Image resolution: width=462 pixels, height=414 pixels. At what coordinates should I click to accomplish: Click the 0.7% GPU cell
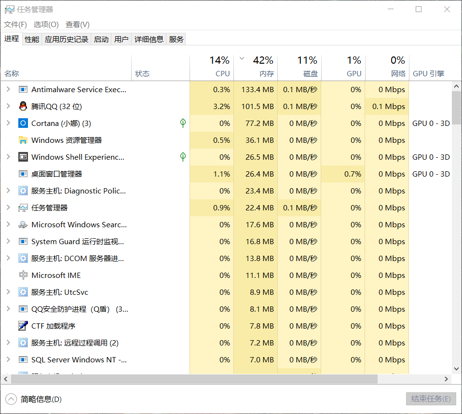[343, 174]
